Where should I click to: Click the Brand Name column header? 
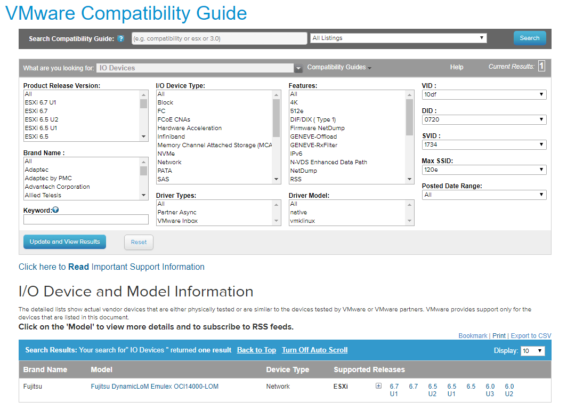pyautogui.click(x=45, y=369)
